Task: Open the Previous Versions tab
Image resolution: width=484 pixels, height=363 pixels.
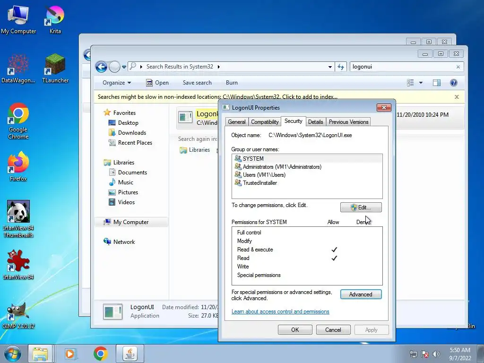Action: (x=348, y=122)
